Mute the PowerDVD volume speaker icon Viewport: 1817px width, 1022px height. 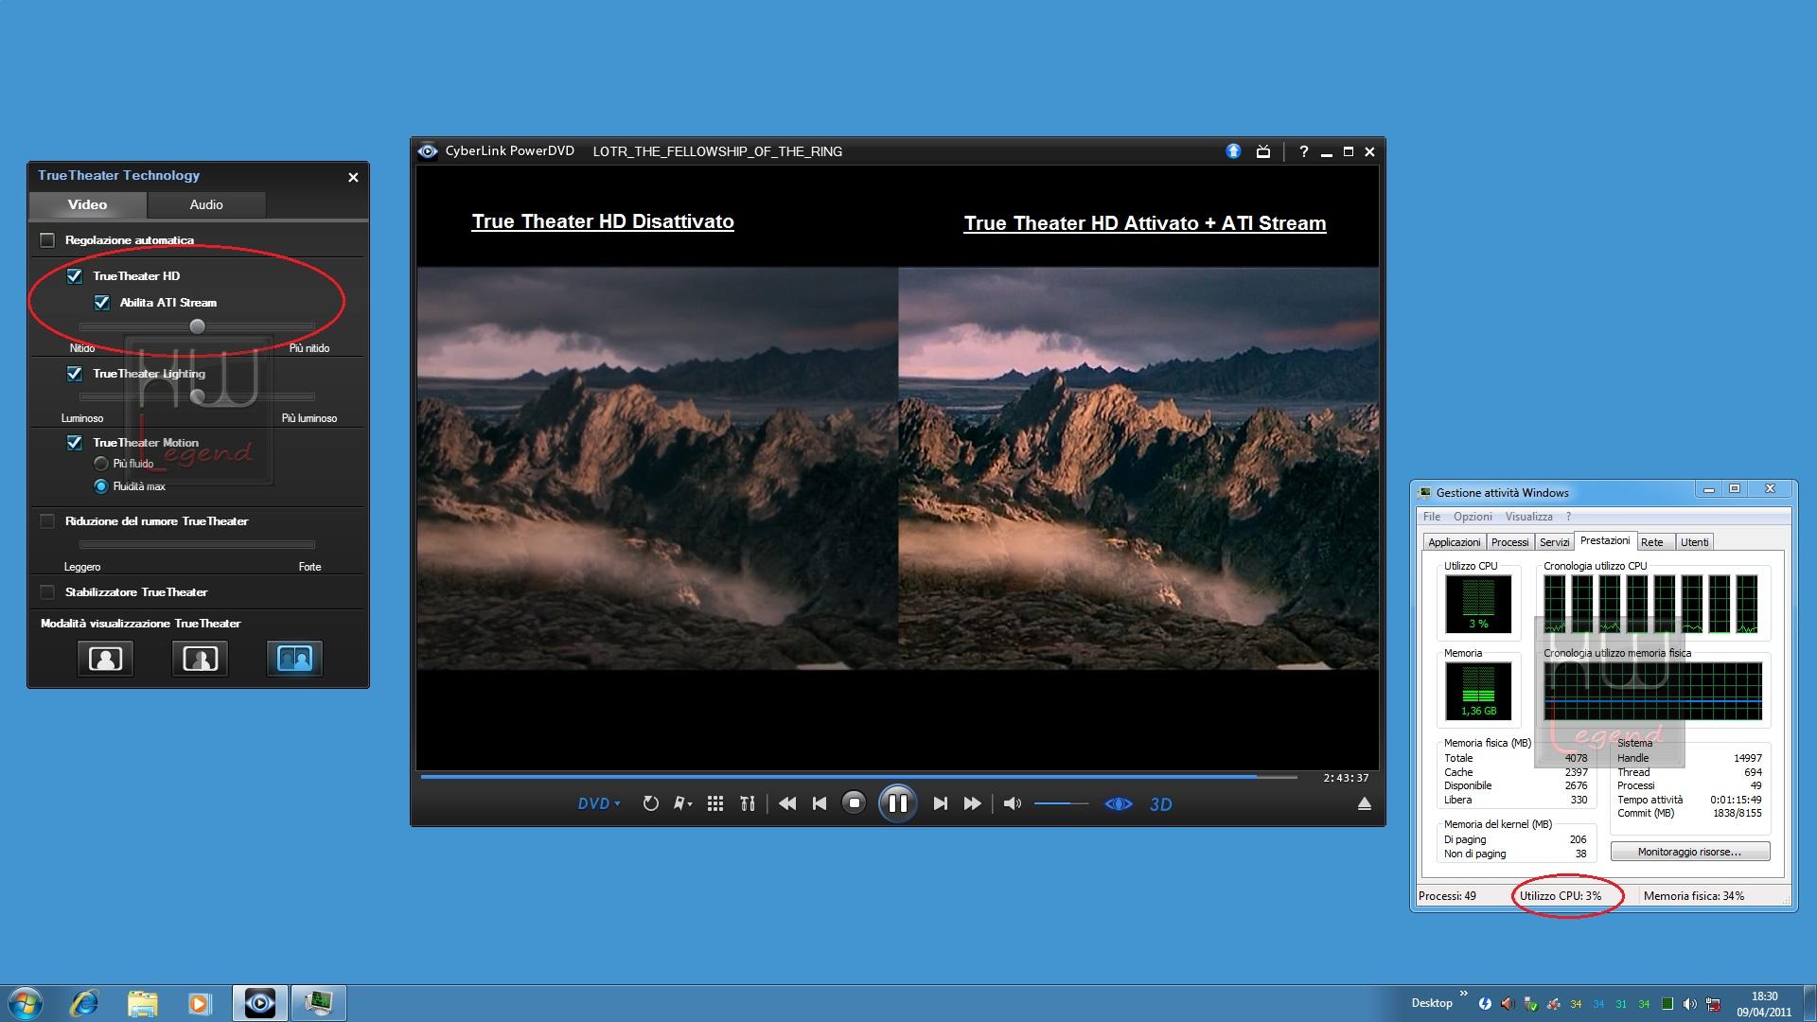pos(1012,803)
